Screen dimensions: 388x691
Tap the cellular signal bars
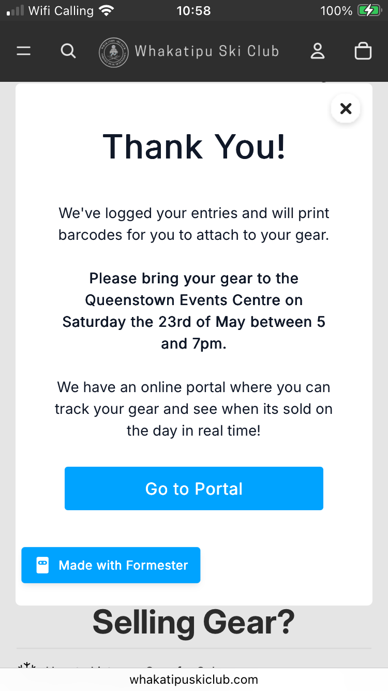[15, 11]
